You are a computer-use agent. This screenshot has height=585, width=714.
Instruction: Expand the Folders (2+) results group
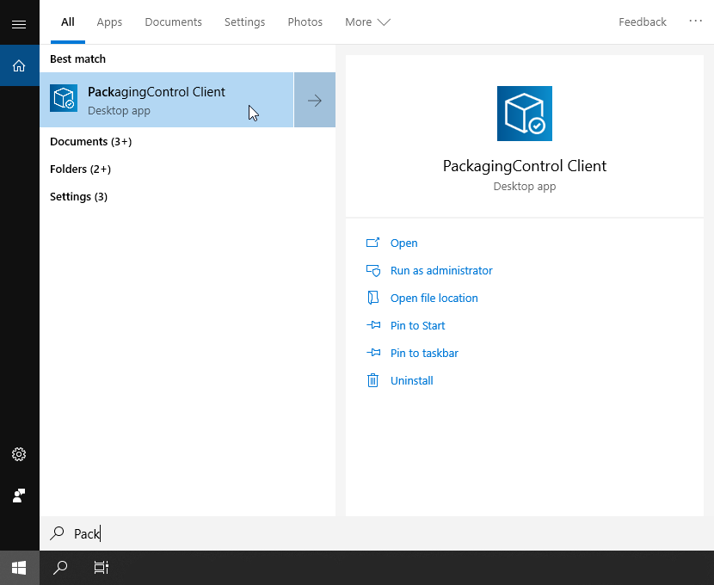point(80,169)
